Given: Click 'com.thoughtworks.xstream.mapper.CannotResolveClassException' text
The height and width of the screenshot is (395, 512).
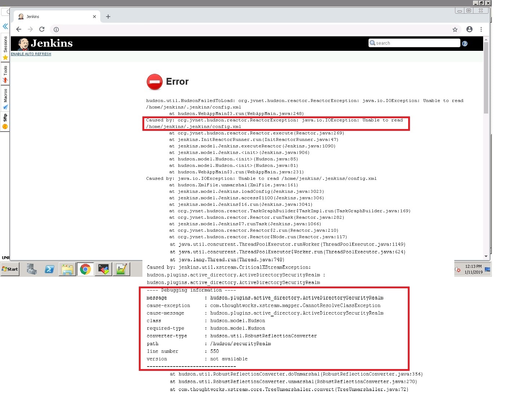Looking at the screenshot, I should (295, 306).
